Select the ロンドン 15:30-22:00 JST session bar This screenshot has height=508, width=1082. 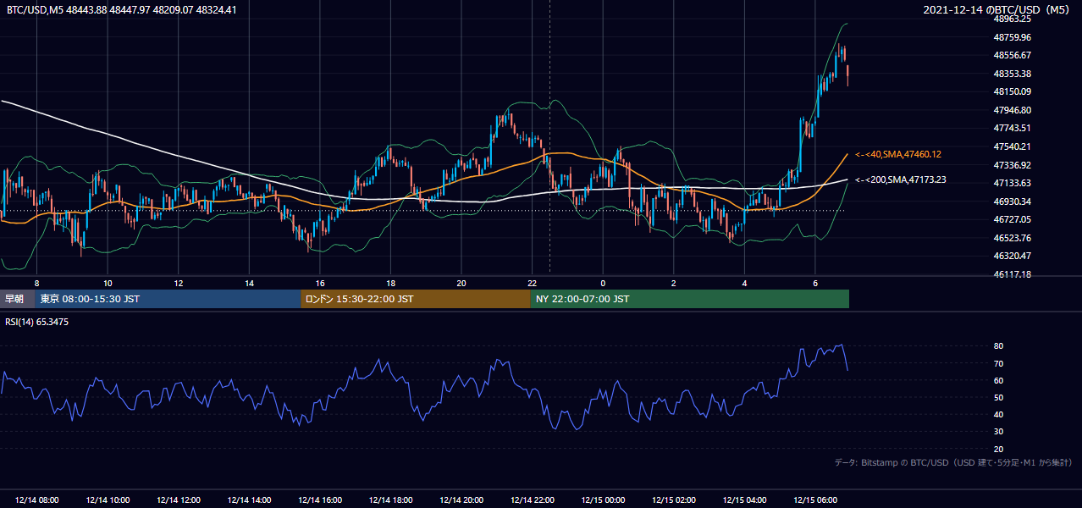click(x=416, y=299)
